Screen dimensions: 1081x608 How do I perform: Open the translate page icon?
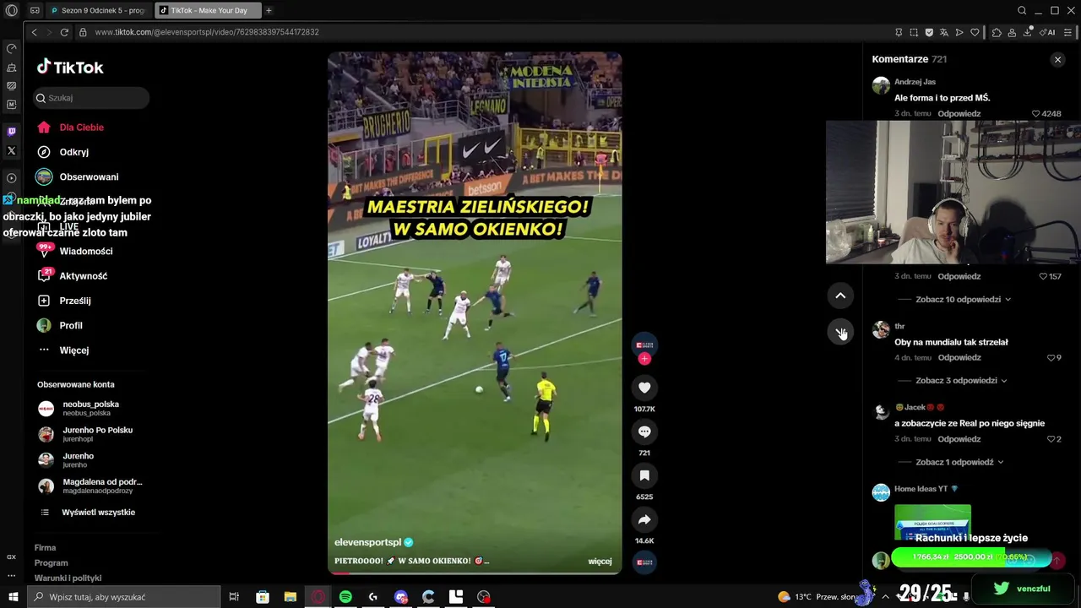pyautogui.click(x=944, y=32)
